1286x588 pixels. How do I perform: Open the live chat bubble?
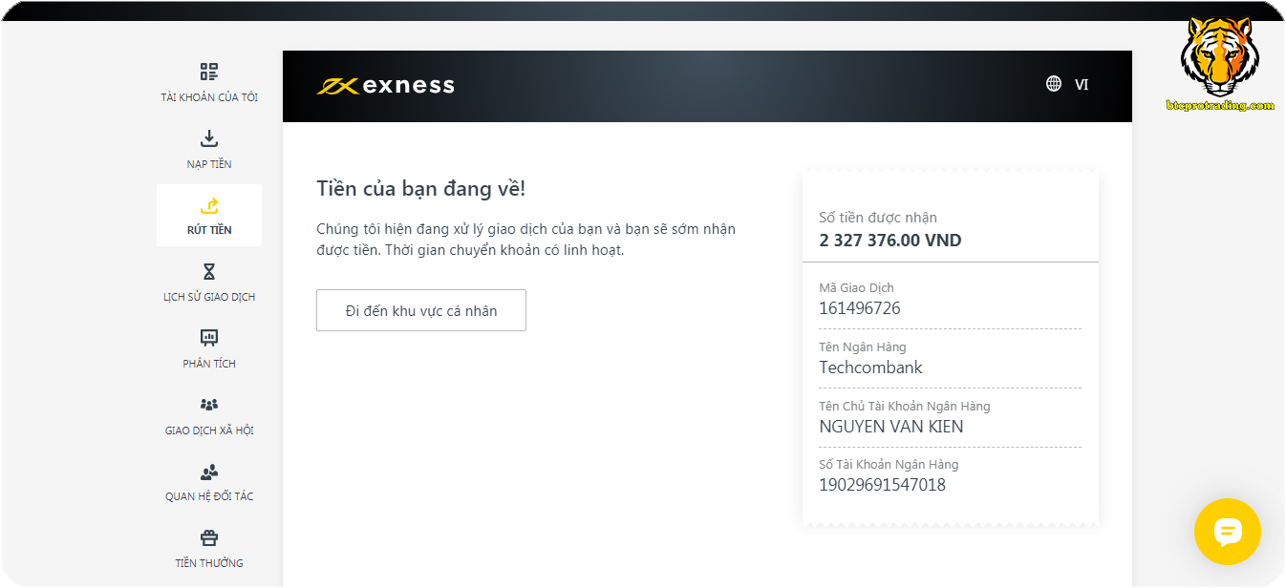(1227, 532)
